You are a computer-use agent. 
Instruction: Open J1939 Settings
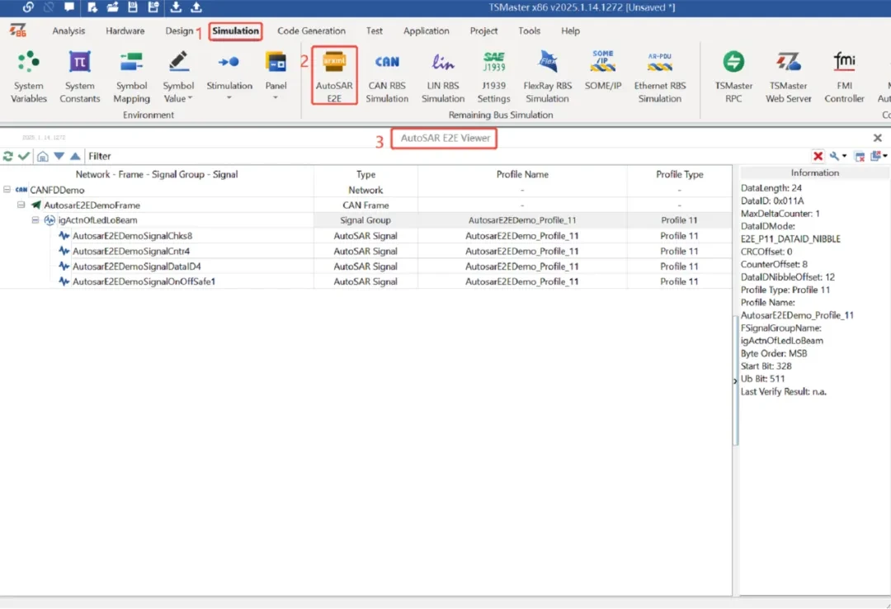point(494,74)
